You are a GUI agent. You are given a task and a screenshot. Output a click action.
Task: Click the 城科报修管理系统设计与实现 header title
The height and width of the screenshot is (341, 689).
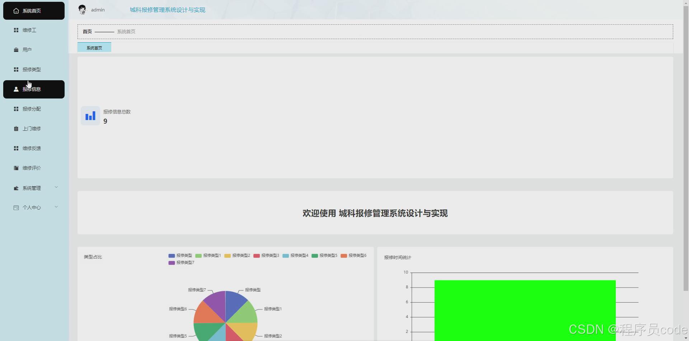(168, 10)
